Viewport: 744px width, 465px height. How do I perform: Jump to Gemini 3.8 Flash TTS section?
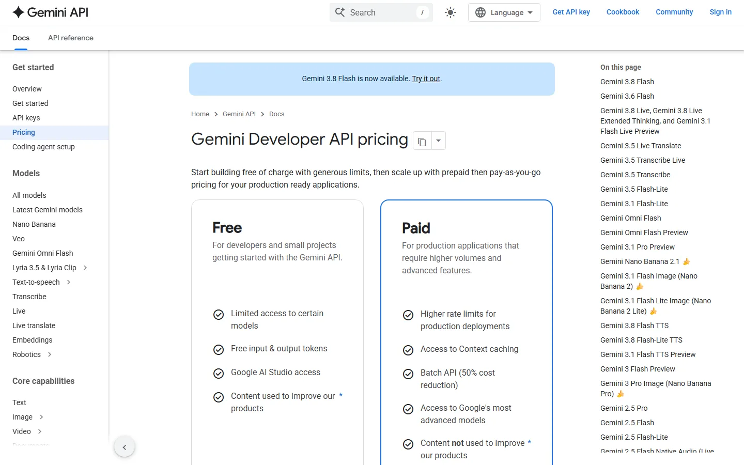pos(634,326)
